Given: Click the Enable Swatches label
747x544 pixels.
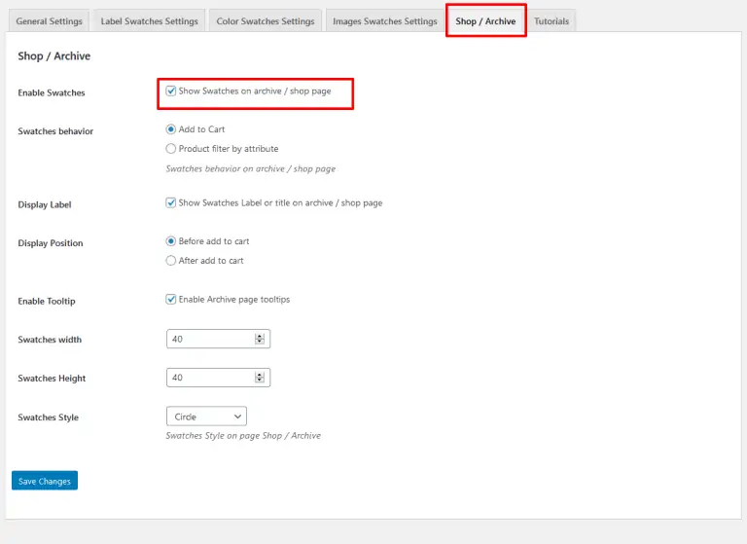Looking at the screenshot, I should [x=52, y=93].
